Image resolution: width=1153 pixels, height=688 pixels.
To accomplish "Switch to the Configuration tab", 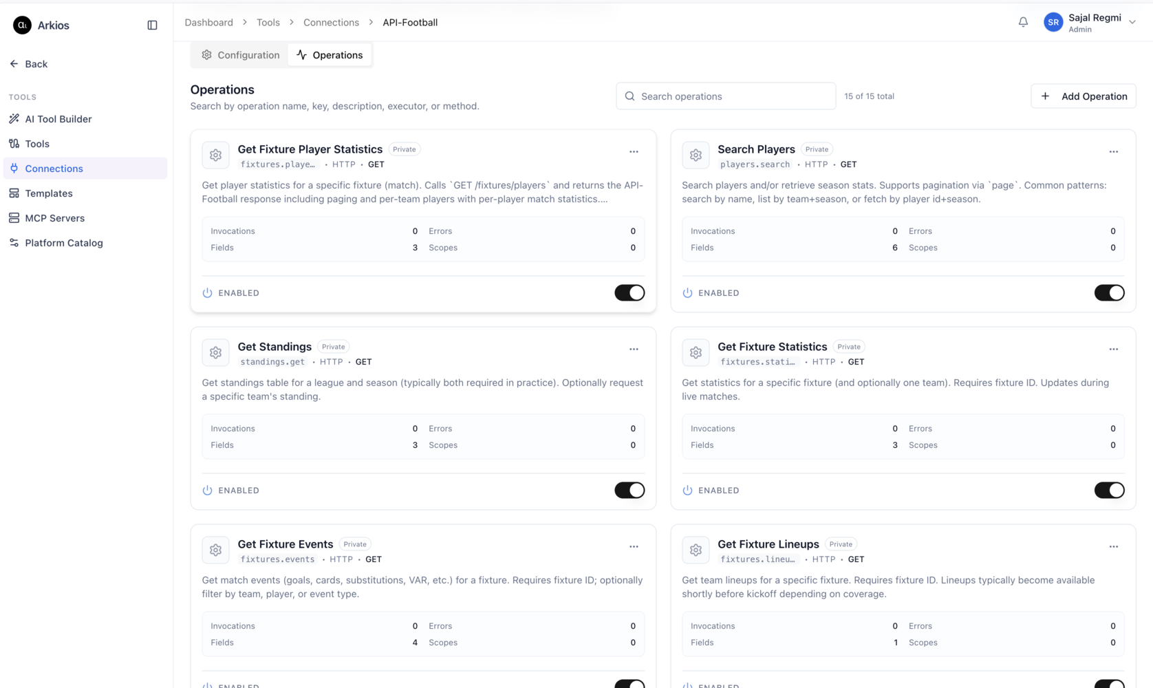I will [x=240, y=55].
